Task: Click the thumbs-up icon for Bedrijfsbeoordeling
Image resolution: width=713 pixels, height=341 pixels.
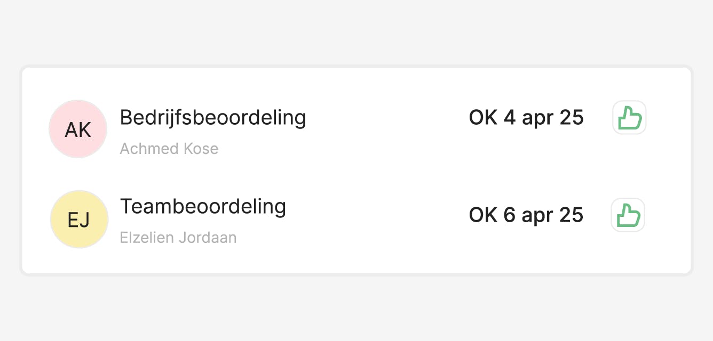Action: [629, 117]
